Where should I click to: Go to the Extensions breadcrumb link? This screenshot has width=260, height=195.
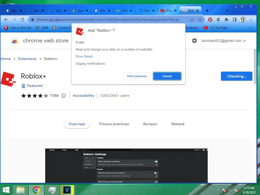coord(27,59)
